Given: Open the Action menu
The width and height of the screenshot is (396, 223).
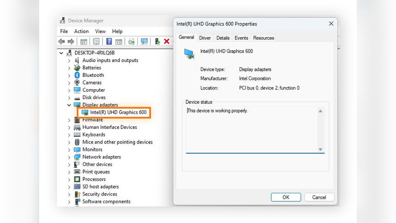Looking at the screenshot, I should coord(81,31).
